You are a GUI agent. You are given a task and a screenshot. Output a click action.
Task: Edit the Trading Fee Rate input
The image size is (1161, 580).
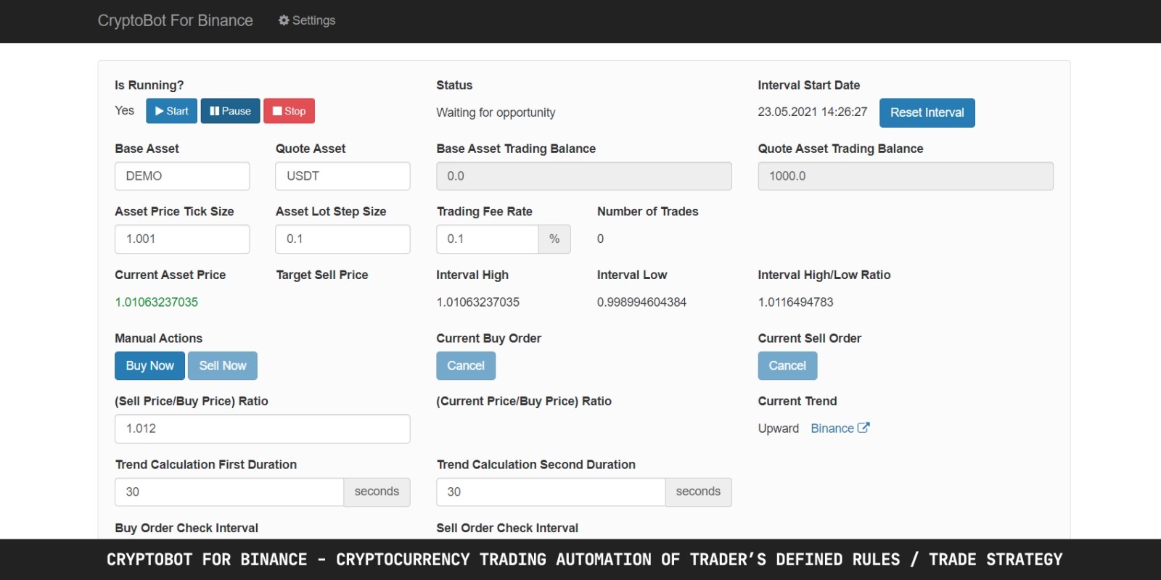pyautogui.click(x=487, y=239)
